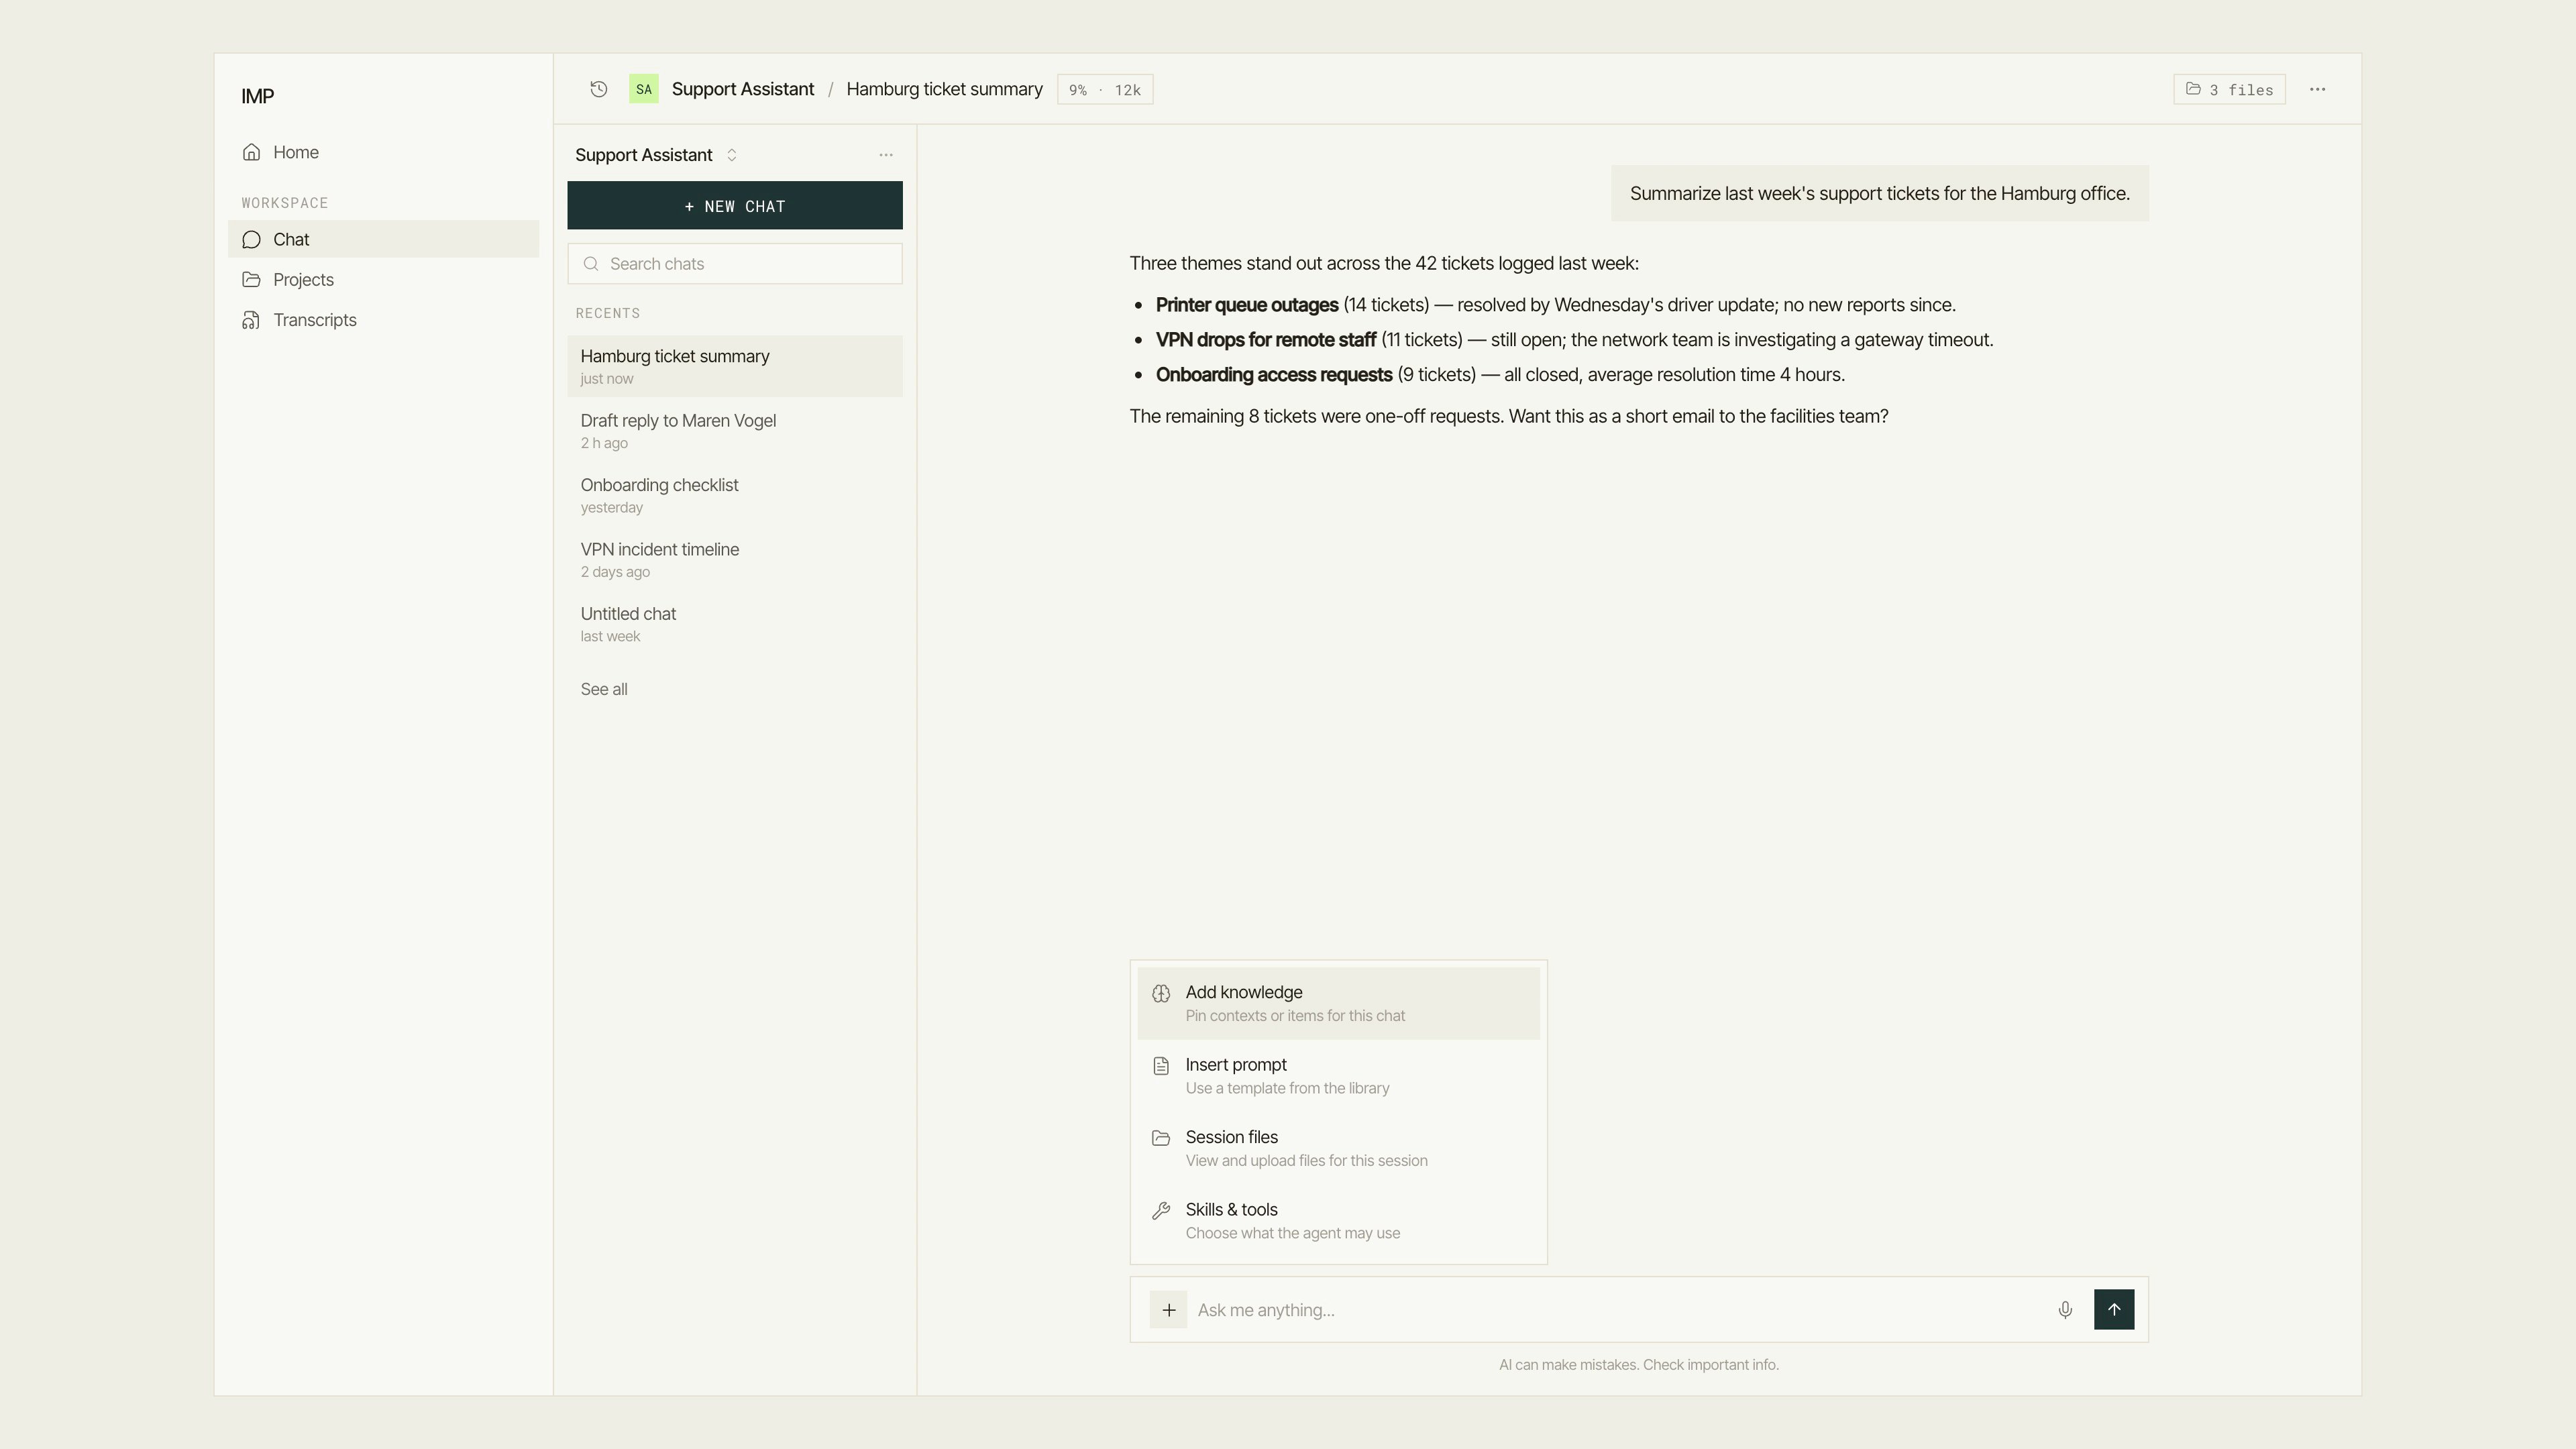Focus the Search chats field

(x=735, y=264)
